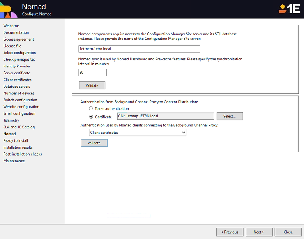Click Validate under the sync interval
304x239 pixels.
(92, 85)
